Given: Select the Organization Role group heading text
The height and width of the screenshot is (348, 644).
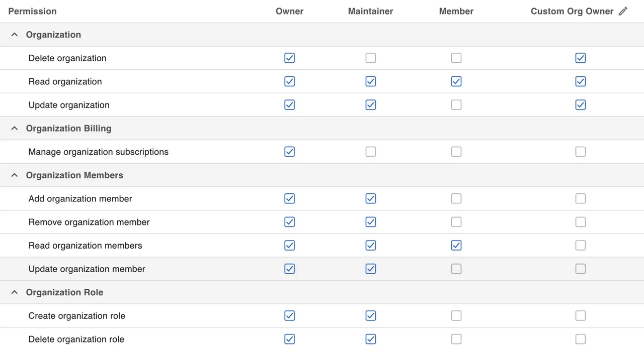Looking at the screenshot, I should coord(64,292).
